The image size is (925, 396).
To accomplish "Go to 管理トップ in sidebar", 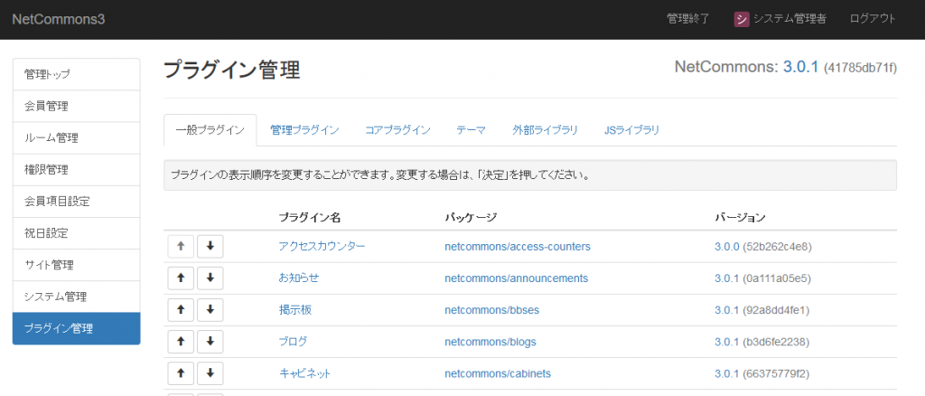I will click(x=76, y=74).
